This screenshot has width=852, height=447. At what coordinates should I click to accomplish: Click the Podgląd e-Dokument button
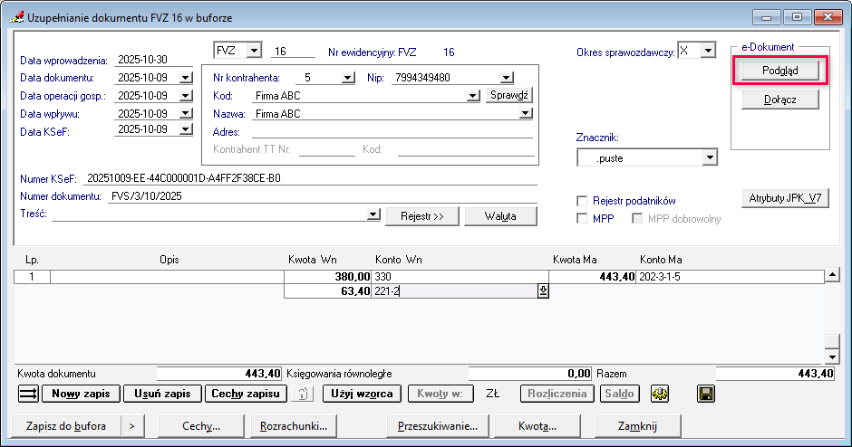pos(779,71)
